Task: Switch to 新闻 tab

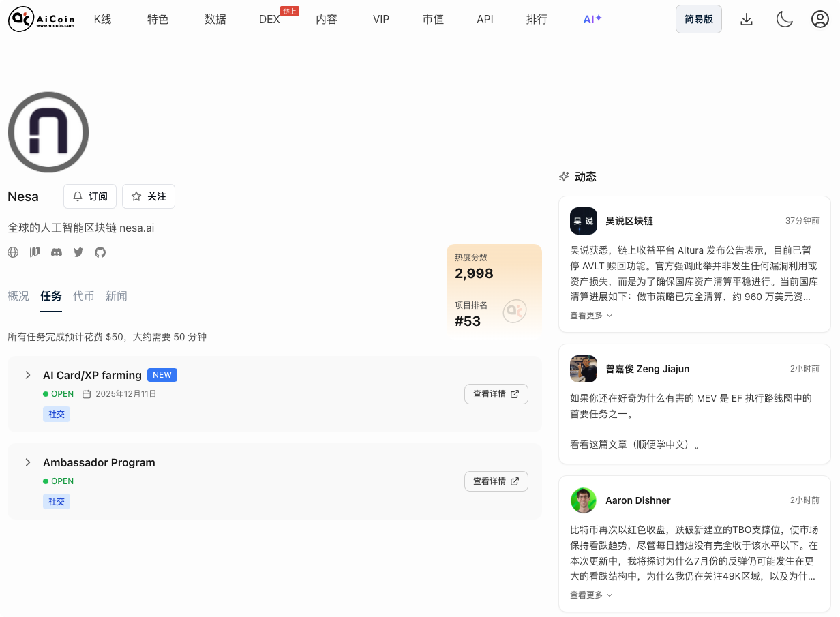Action: point(117,296)
